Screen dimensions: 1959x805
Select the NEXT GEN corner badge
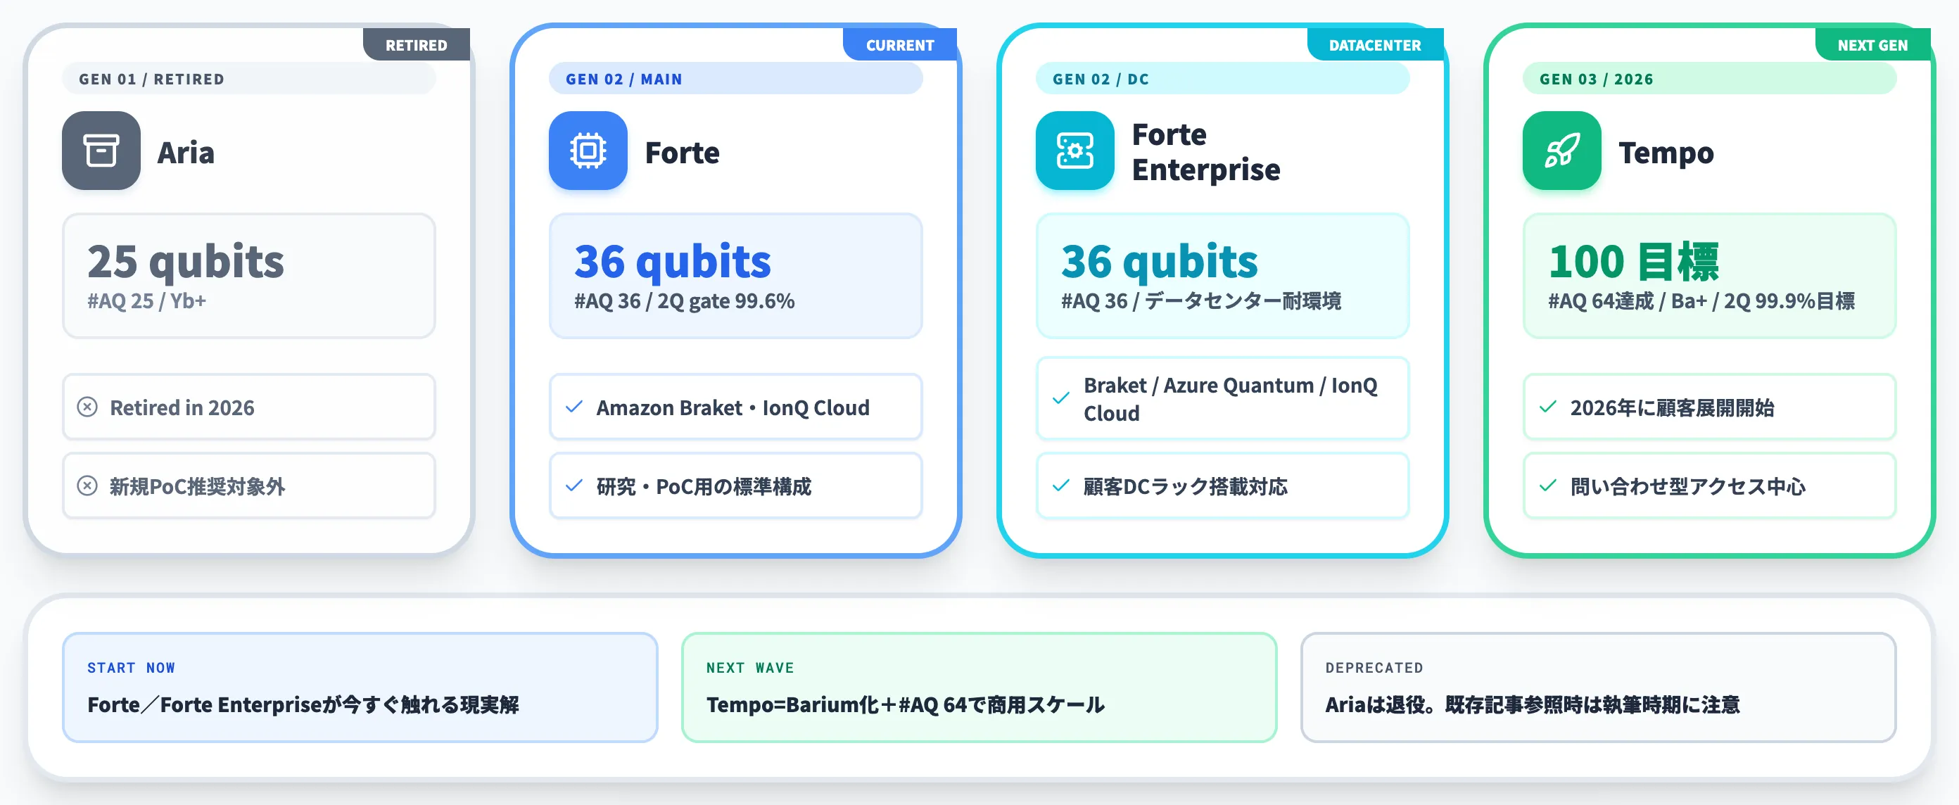coord(1872,45)
